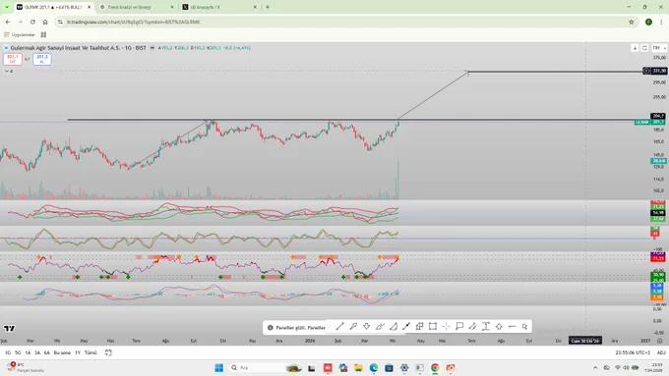The height and width of the screenshot is (376, 669).
Task: Click the GLRMK 201,1 price label
Action: tap(649, 122)
